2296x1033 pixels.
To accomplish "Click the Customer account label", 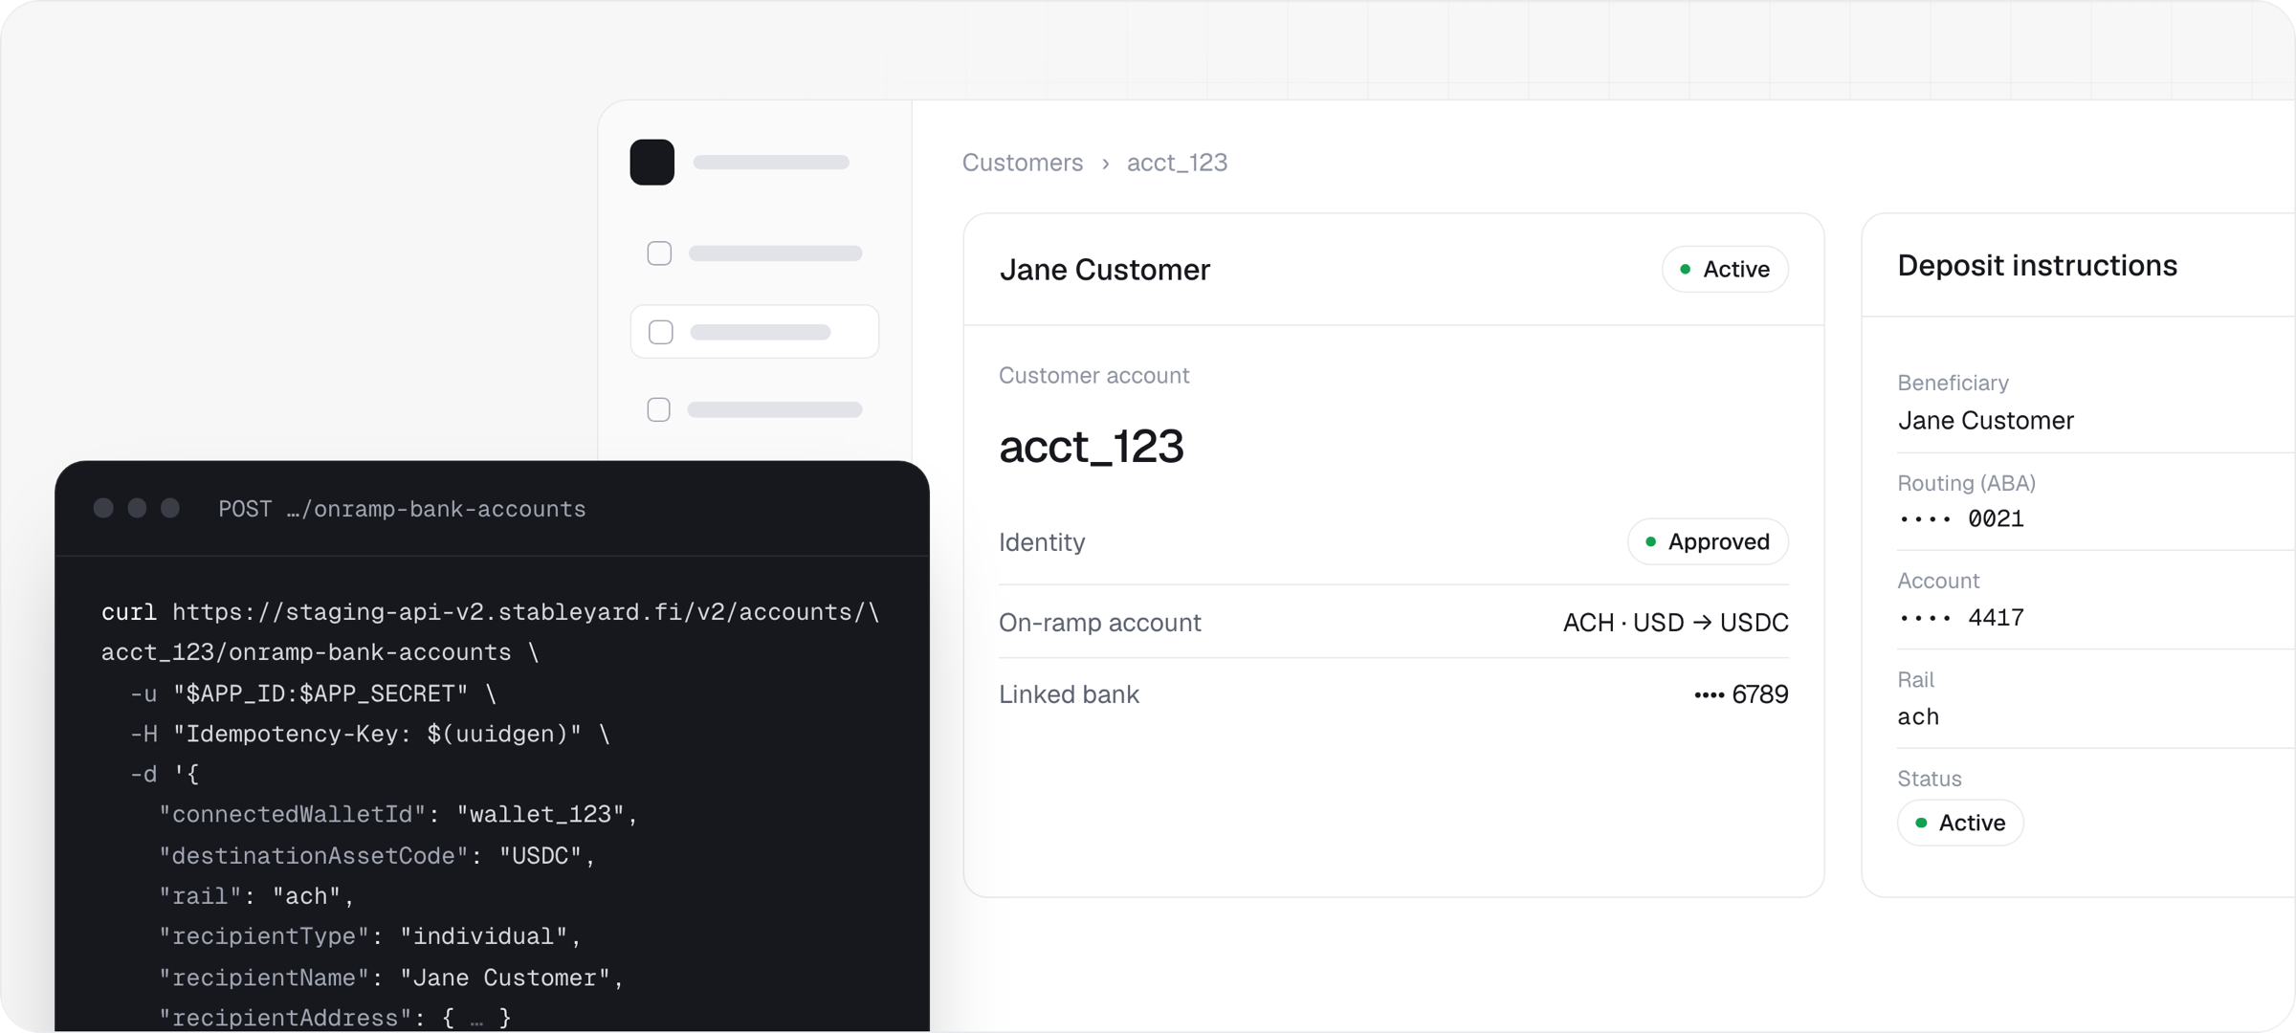I will (1093, 375).
